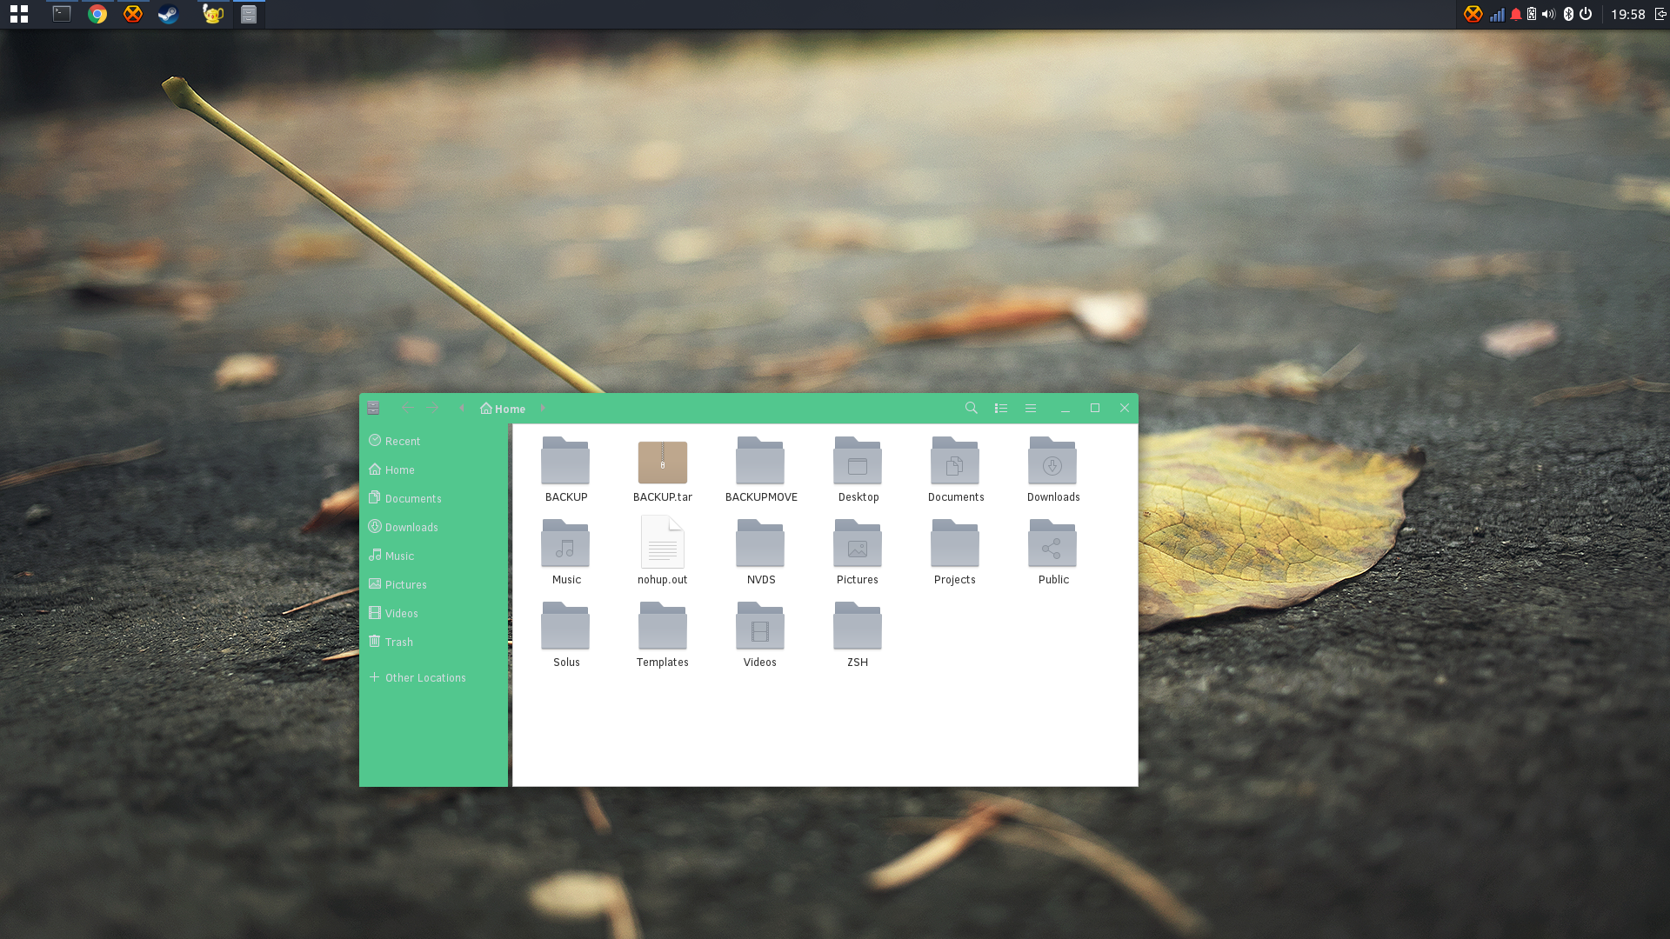This screenshot has height=939, width=1670.
Task: Go forward using the forward arrow
Action: coord(432,408)
